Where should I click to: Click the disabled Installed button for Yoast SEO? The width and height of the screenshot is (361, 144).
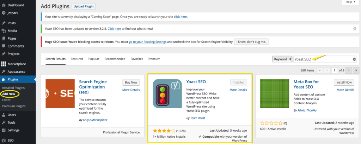(x=239, y=82)
